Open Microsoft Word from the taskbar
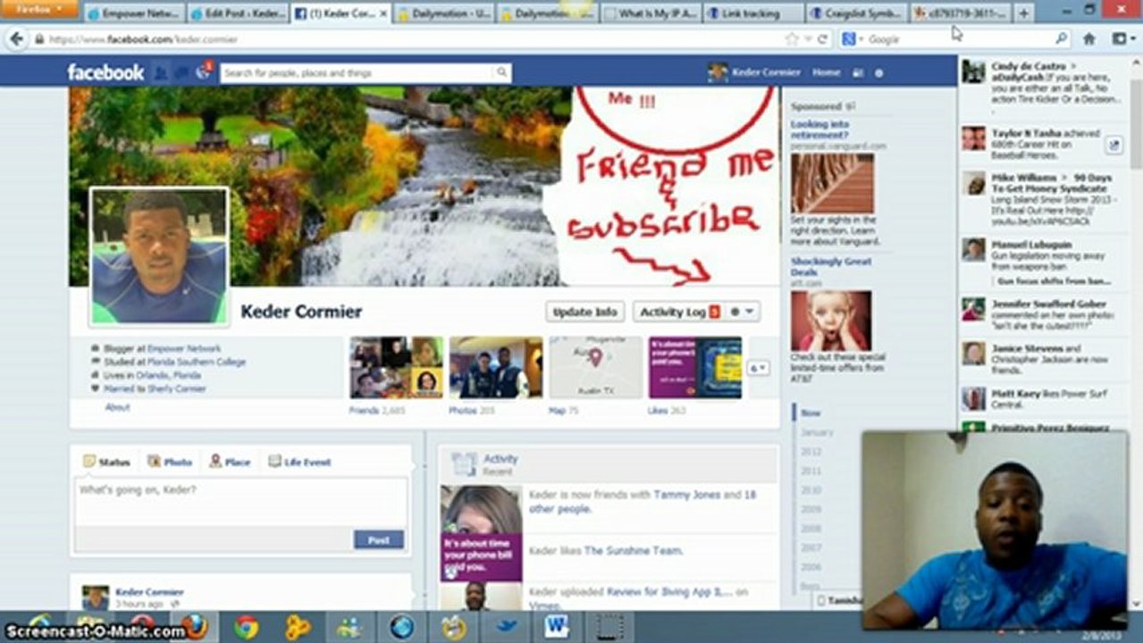Image resolution: width=1143 pixels, height=643 pixels. click(x=557, y=628)
